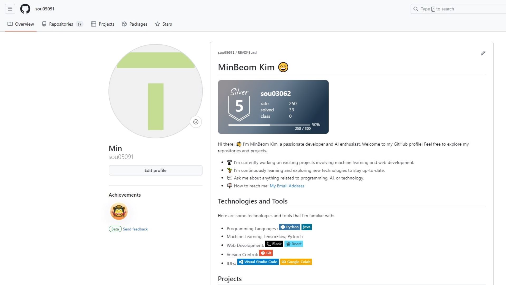Click the React web development badge
Image resolution: width=506 pixels, height=285 pixels.
(293, 244)
